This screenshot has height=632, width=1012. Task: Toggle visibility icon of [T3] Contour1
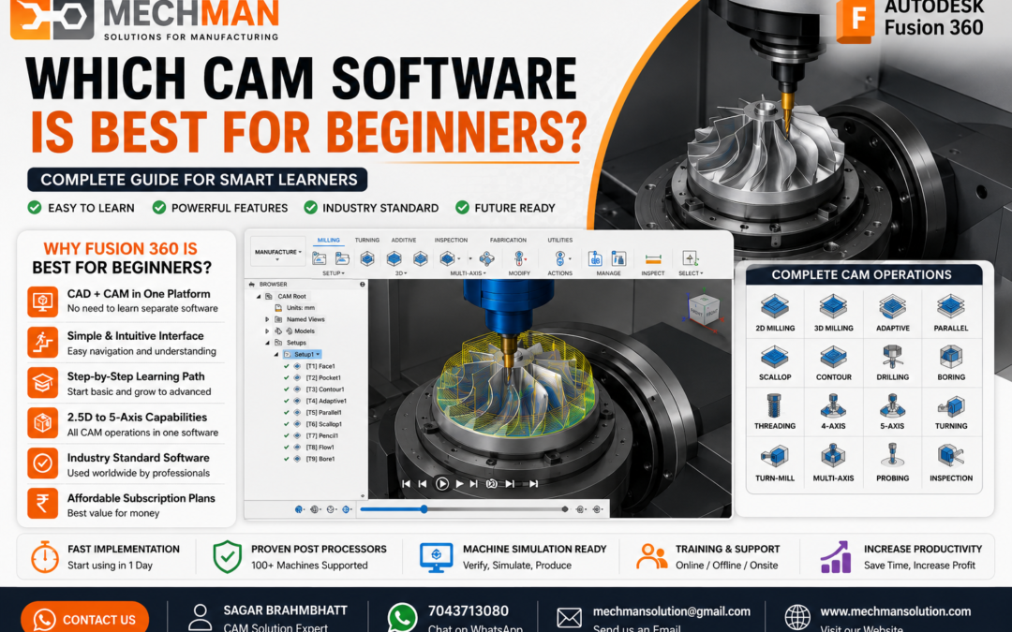297,389
